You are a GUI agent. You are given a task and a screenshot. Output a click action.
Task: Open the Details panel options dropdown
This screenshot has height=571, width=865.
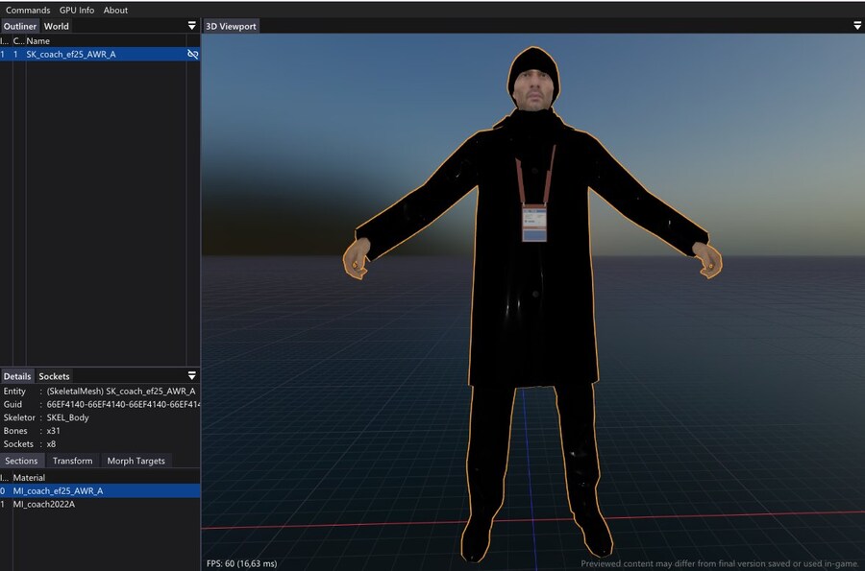pyautogui.click(x=191, y=376)
